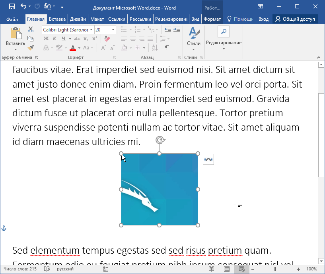
Task: Open ribbon display options icon
Action: point(260,6)
